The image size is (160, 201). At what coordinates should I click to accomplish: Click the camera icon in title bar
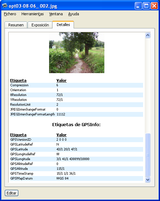5,6
